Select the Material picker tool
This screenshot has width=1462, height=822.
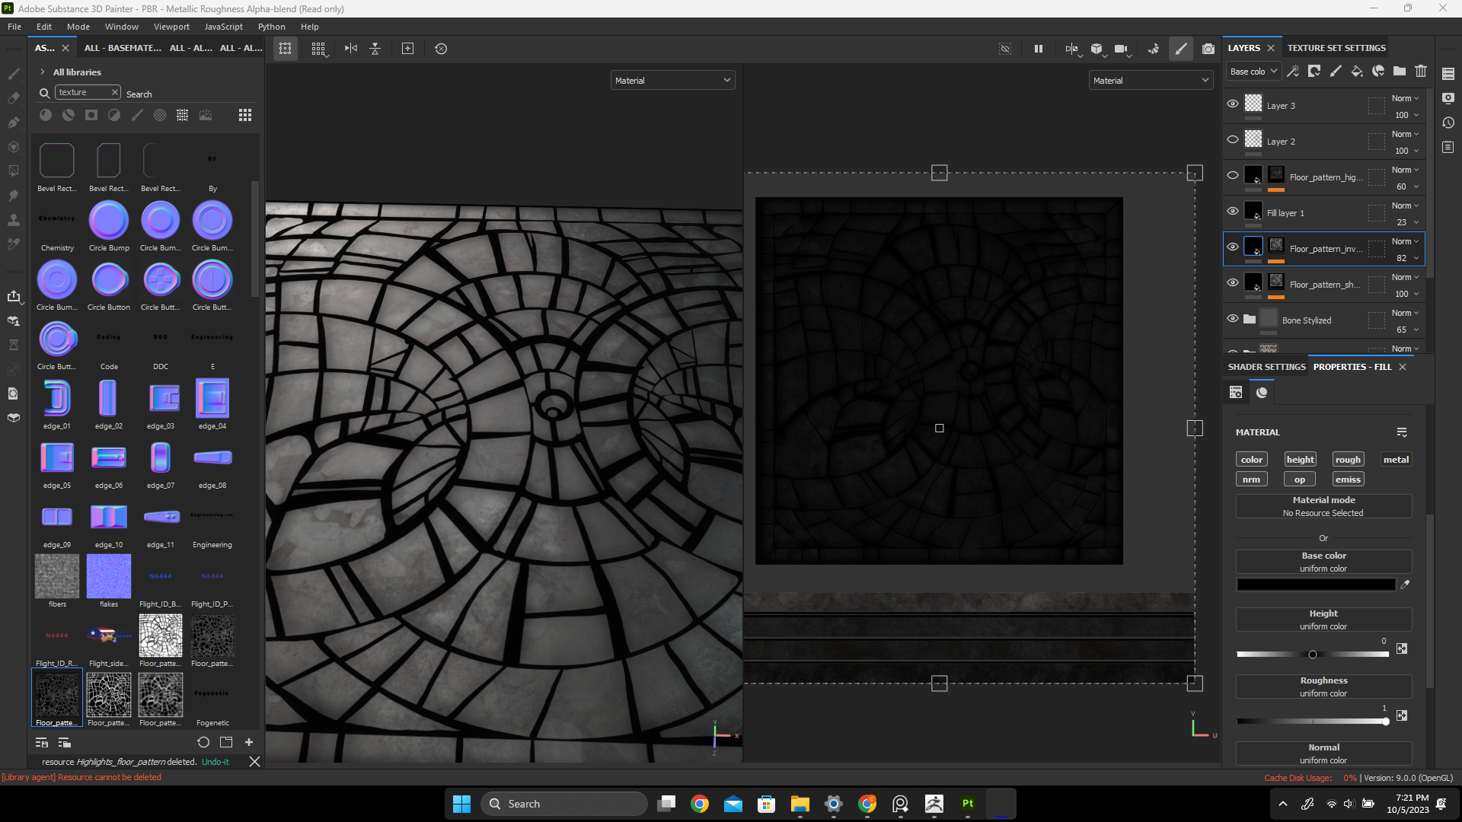click(14, 244)
